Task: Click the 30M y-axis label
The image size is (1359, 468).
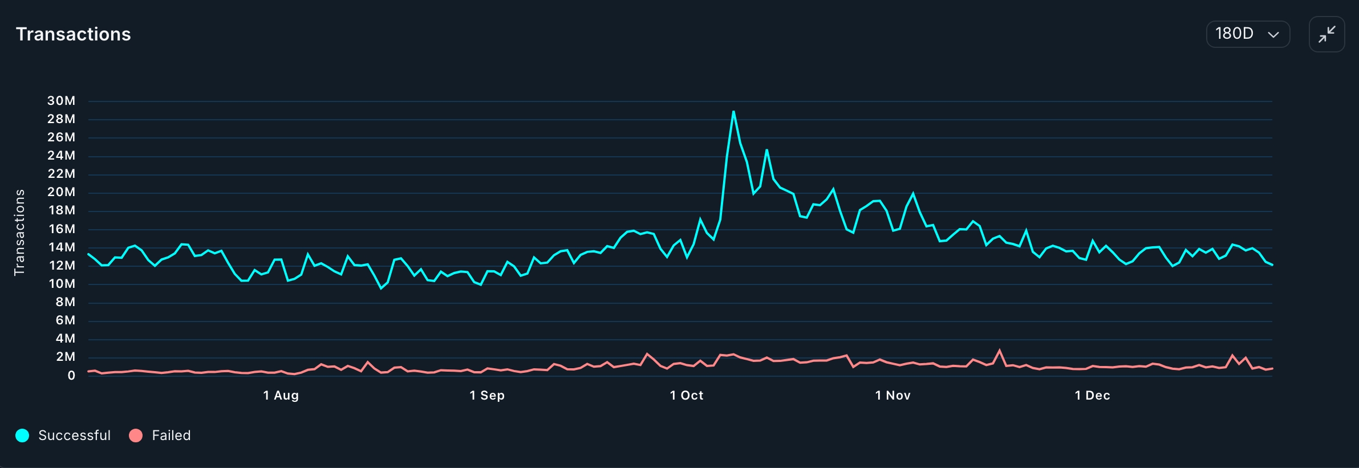Action: click(62, 101)
